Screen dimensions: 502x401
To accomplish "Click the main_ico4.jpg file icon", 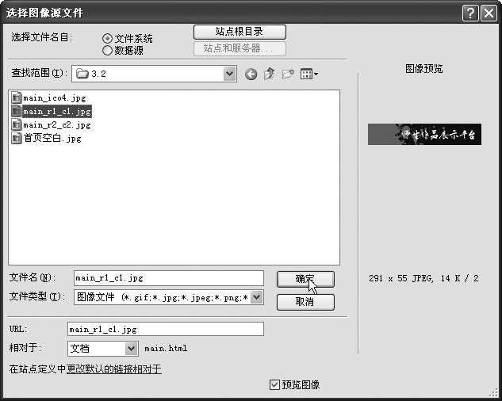I will [16, 97].
